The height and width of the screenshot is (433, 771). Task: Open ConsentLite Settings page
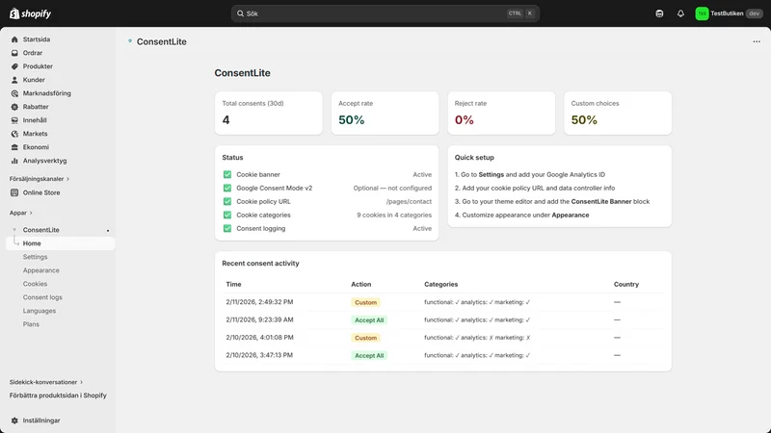point(35,257)
